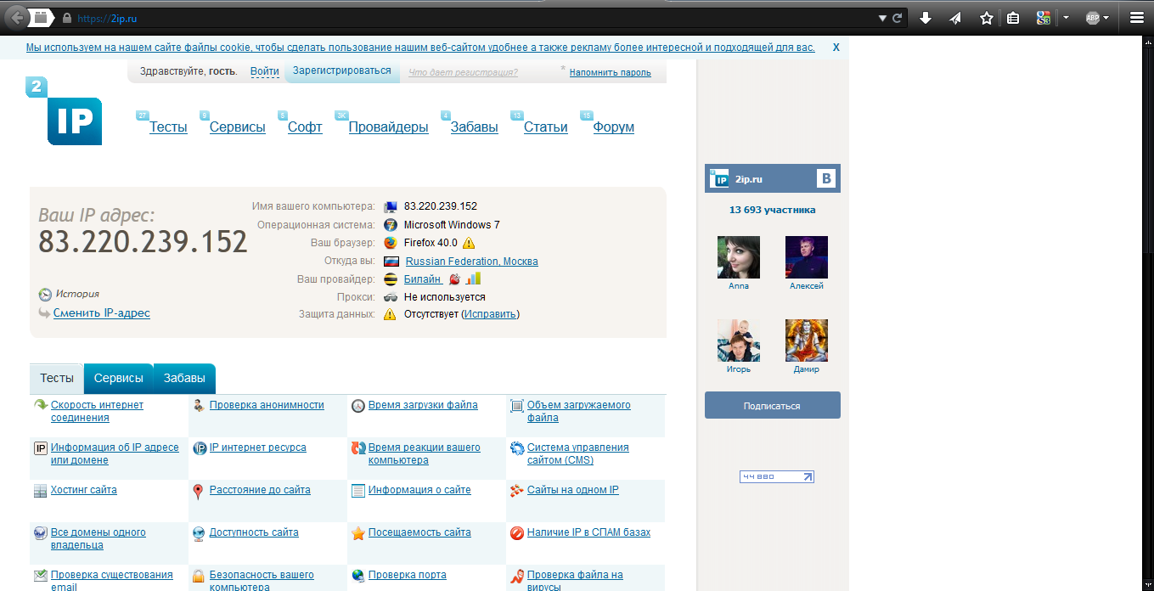The height and width of the screenshot is (591, 1154).
Task: Dismiss the cookie notice with X
Action: tap(836, 48)
